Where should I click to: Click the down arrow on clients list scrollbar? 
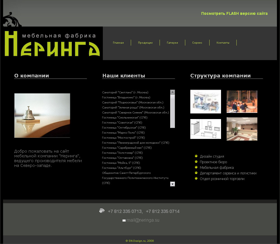pyautogui.click(x=172, y=184)
